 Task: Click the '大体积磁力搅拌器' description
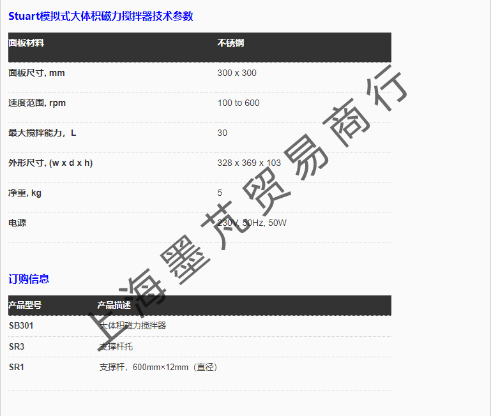[133, 326]
